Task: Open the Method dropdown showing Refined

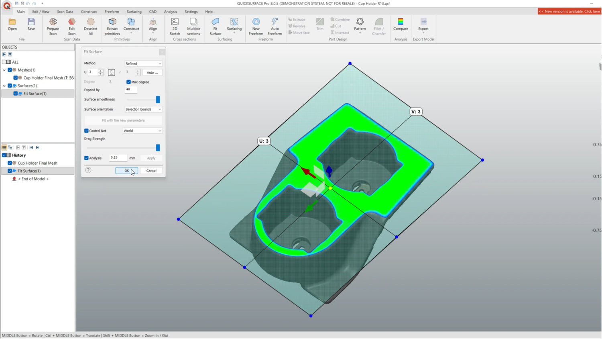Action: 143,63
